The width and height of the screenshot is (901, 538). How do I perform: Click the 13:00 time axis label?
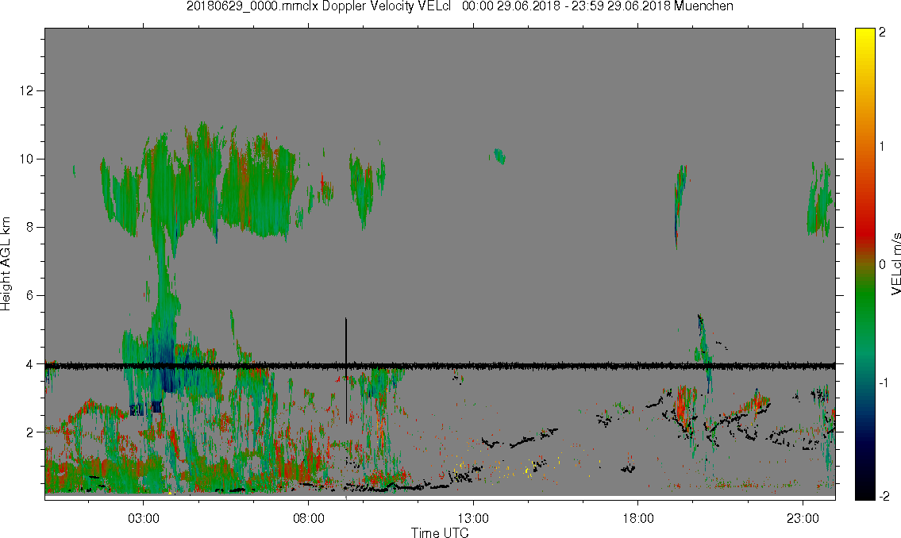(x=473, y=519)
